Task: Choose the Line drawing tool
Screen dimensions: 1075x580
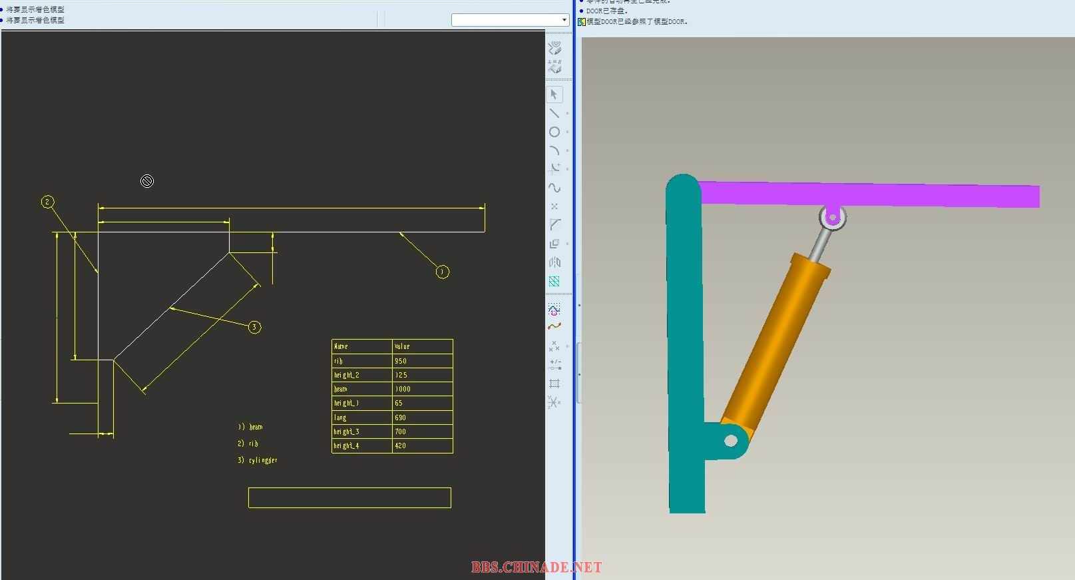Action: [x=554, y=113]
